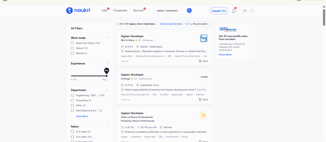
Task: Open the hamburger profile menu
Action: [x=245, y=11]
